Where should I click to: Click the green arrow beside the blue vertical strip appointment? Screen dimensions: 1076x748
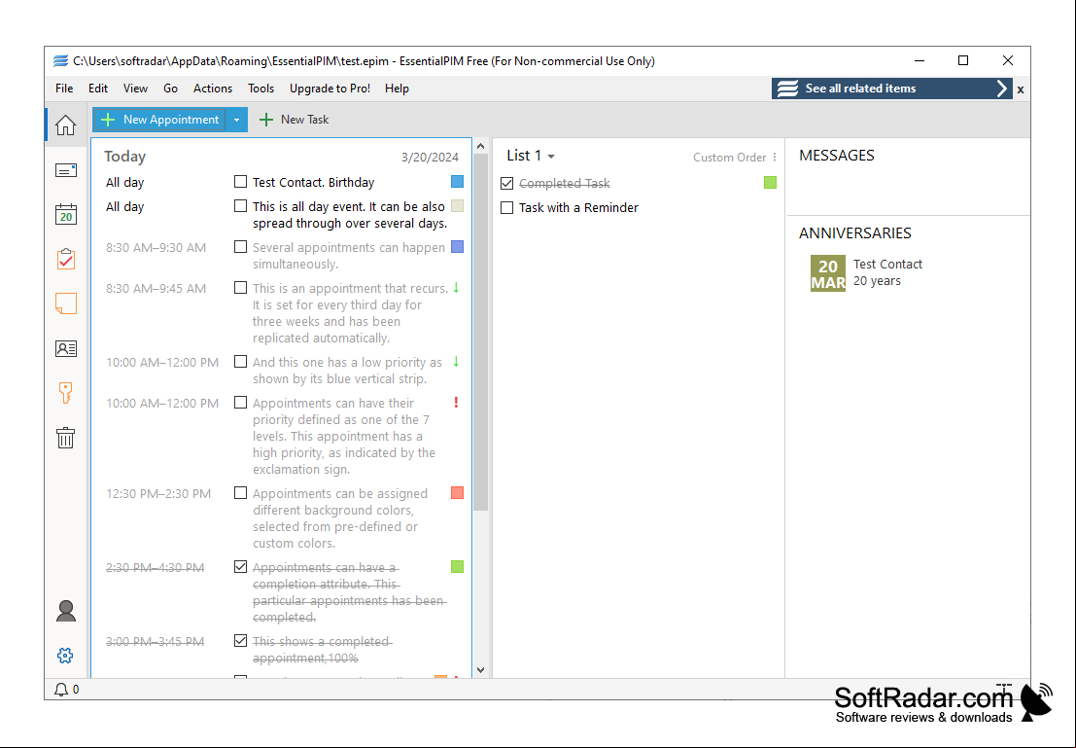click(x=456, y=362)
